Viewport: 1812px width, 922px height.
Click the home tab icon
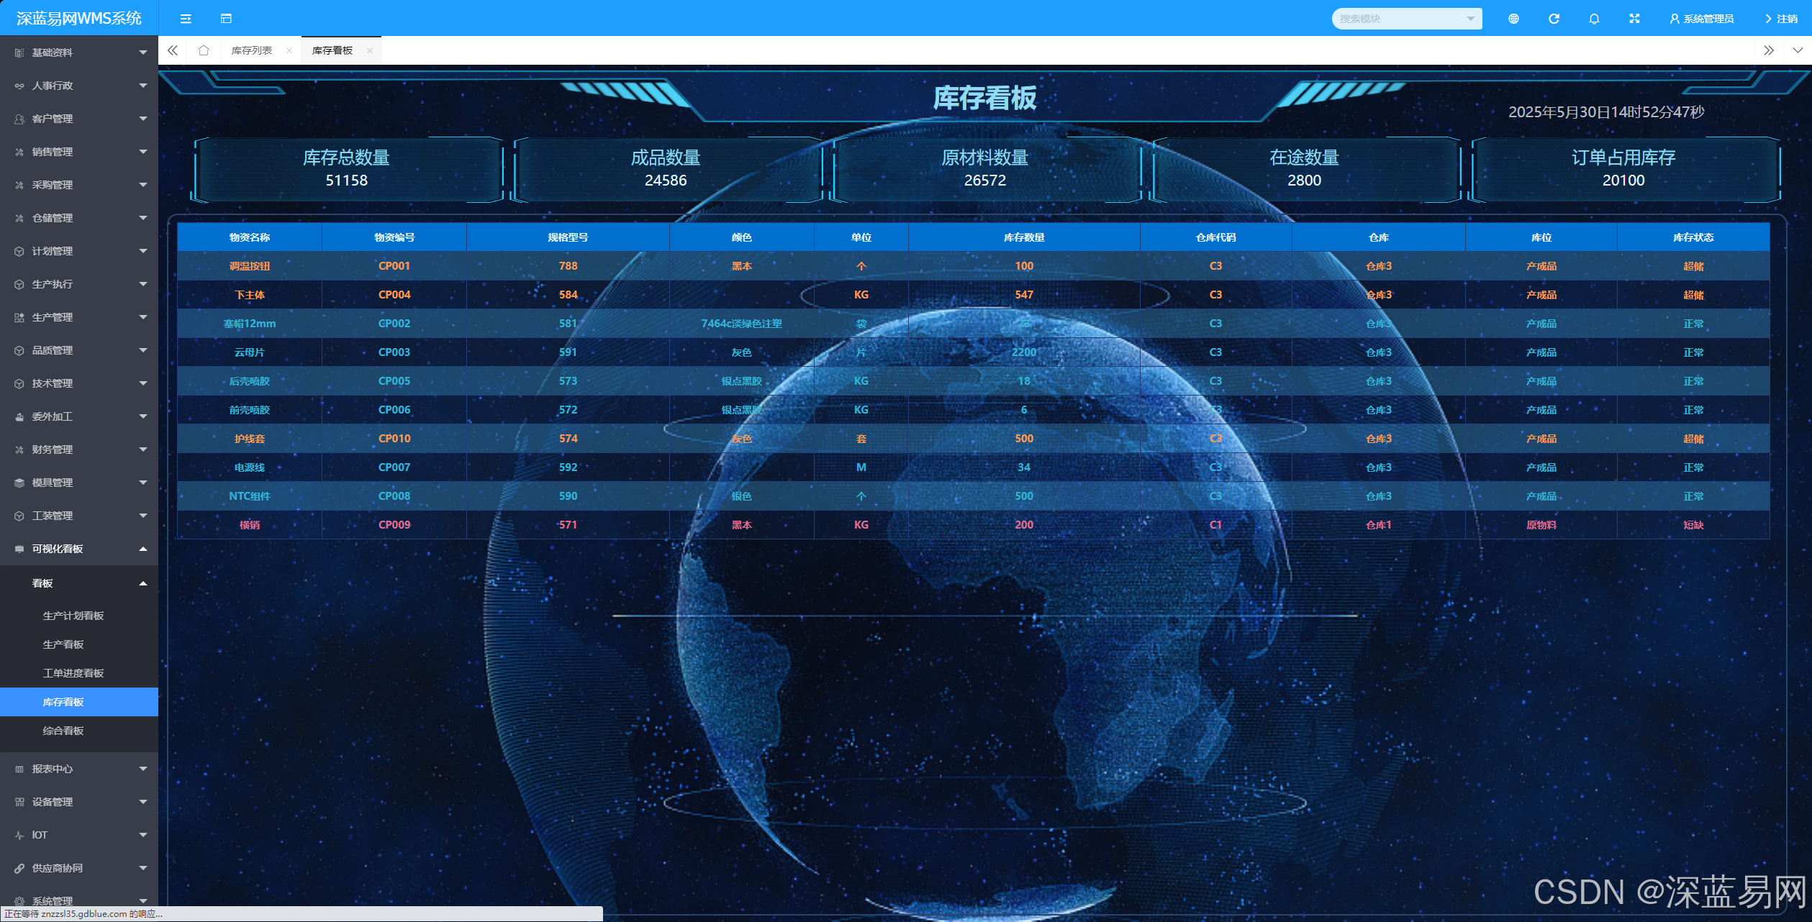(x=204, y=50)
